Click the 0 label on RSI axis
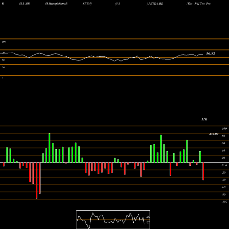The width and height of the screenshot is (229, 229). pyautogui.click(x=2, y=78)
